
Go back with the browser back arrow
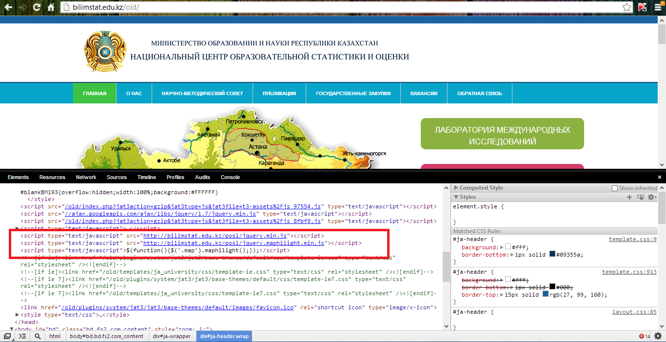click(8, 7)
